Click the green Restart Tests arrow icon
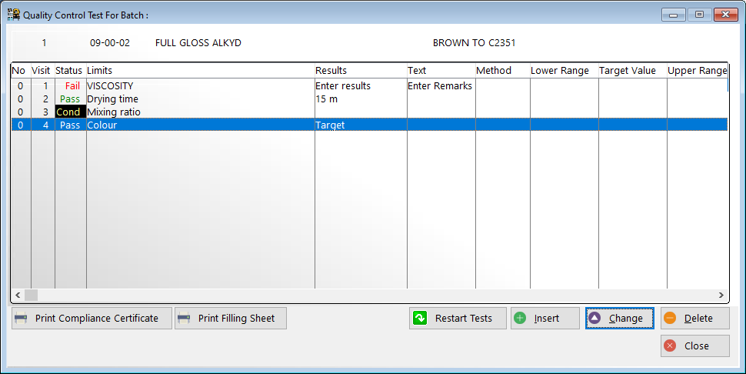This screenshot has height=374, width=746. 420,319
